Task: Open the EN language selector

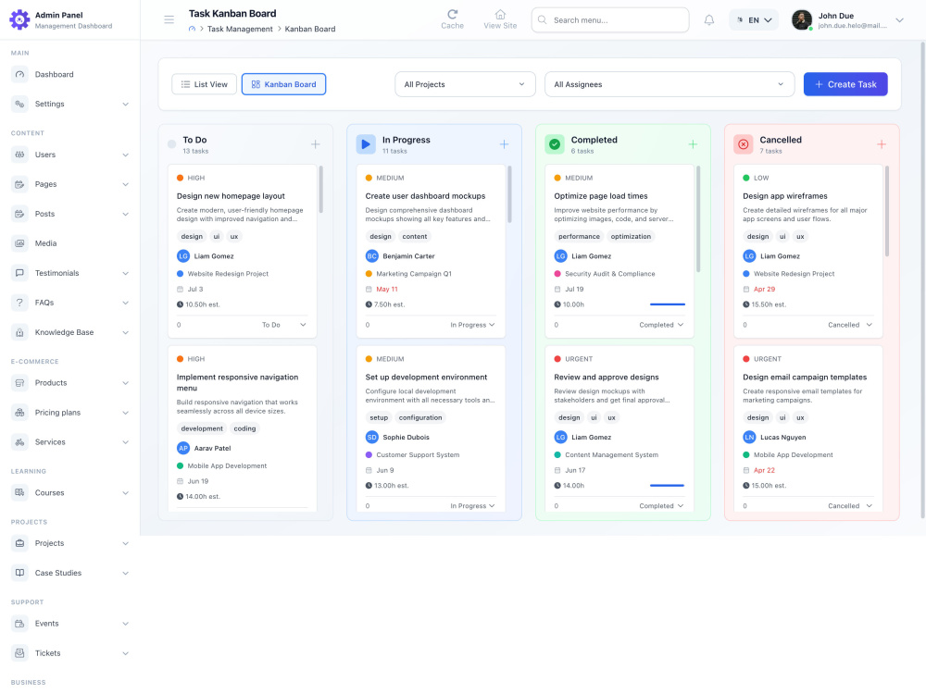Action: [x=754, y=20]
